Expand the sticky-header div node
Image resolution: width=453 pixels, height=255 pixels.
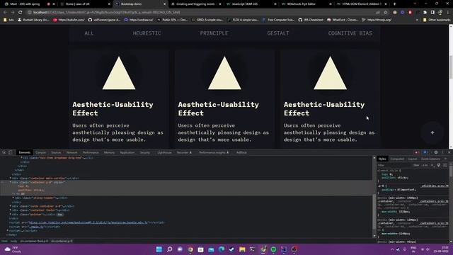click(x=13, y=198)
